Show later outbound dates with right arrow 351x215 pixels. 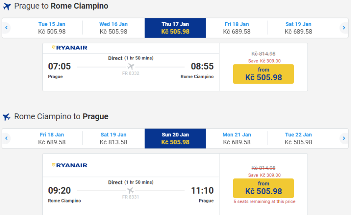tap(343, 28)
